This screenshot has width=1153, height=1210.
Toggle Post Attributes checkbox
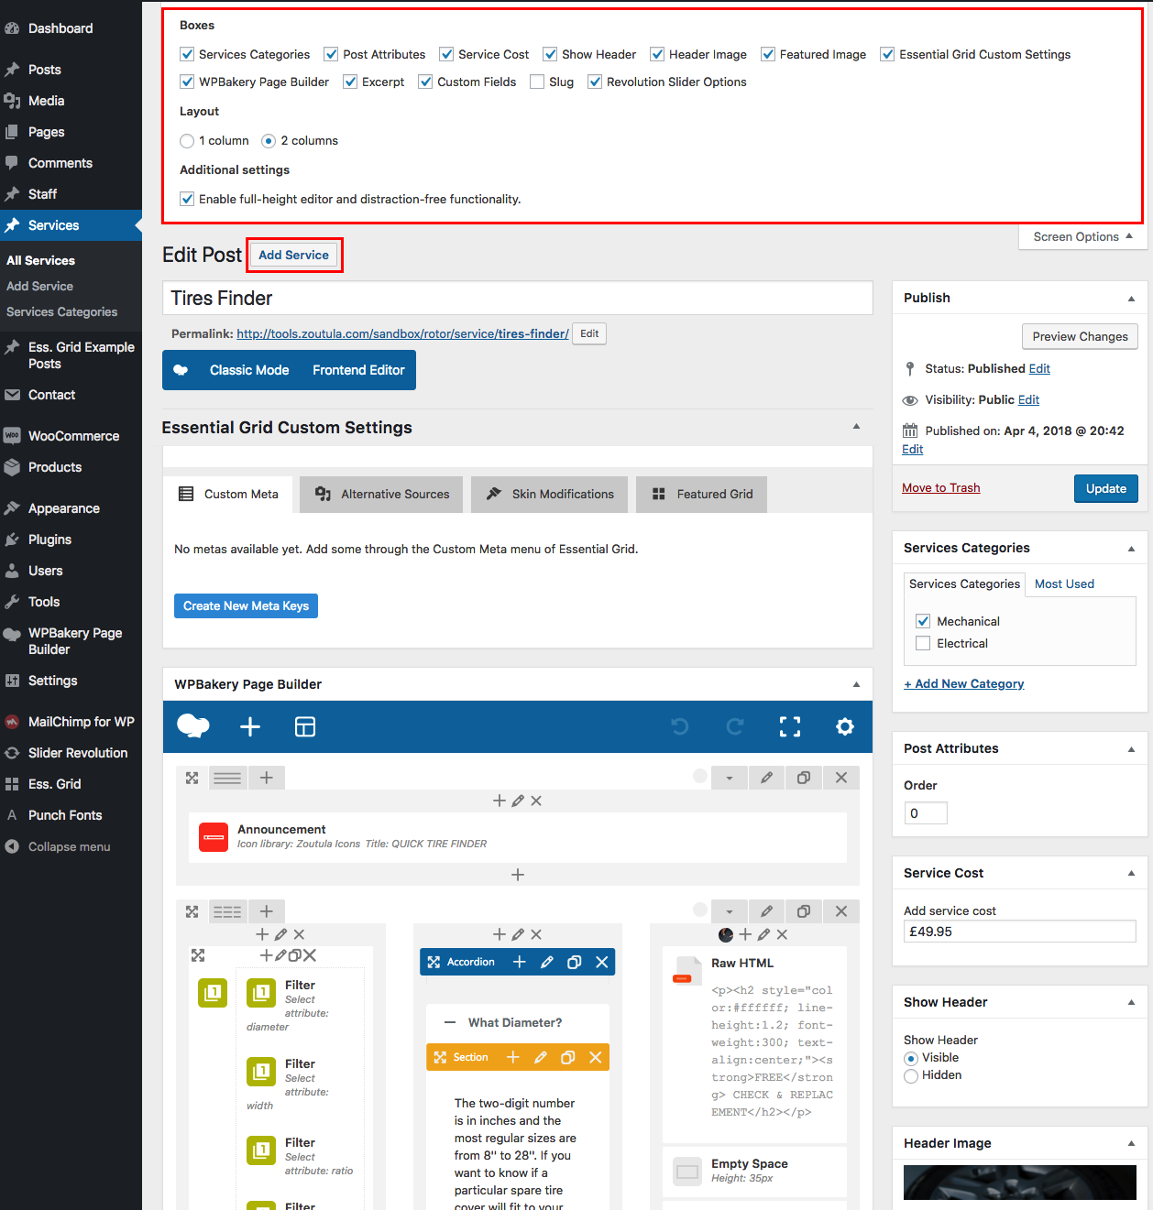point(331,54)
